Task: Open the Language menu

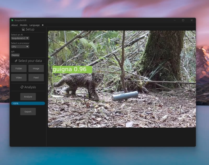Action: coord(34,25)
